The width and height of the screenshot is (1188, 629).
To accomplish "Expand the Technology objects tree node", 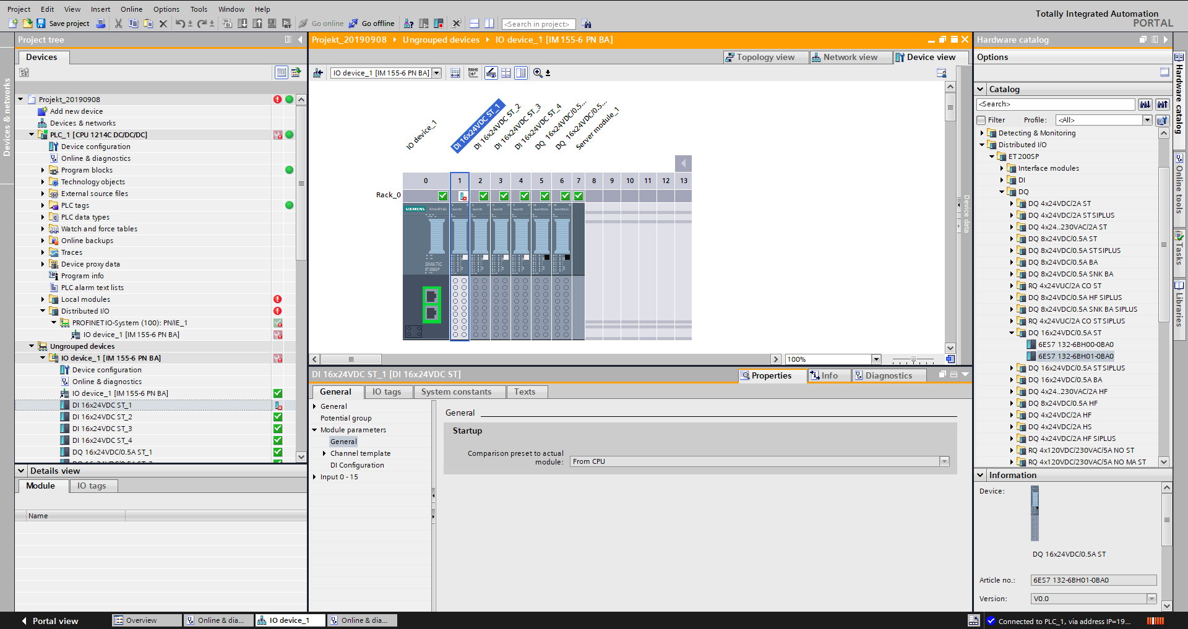I will coord(43,182).
